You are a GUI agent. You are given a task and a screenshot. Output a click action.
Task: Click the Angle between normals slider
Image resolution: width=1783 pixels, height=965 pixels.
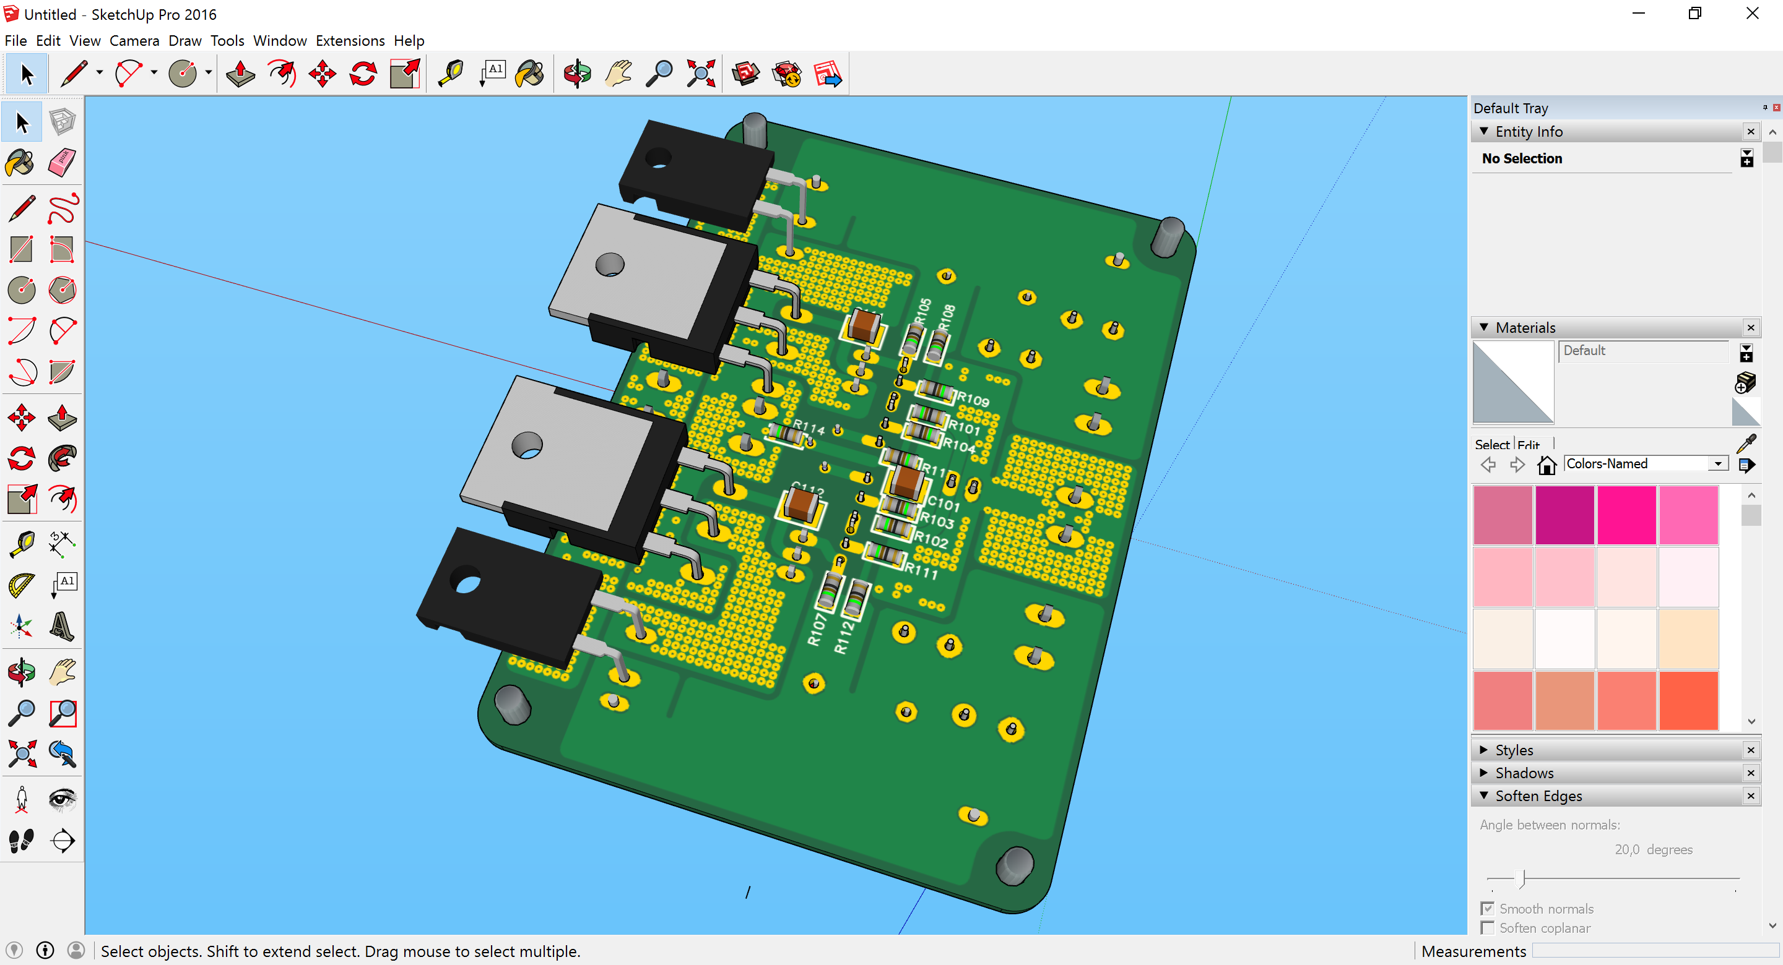(1613, 878)
